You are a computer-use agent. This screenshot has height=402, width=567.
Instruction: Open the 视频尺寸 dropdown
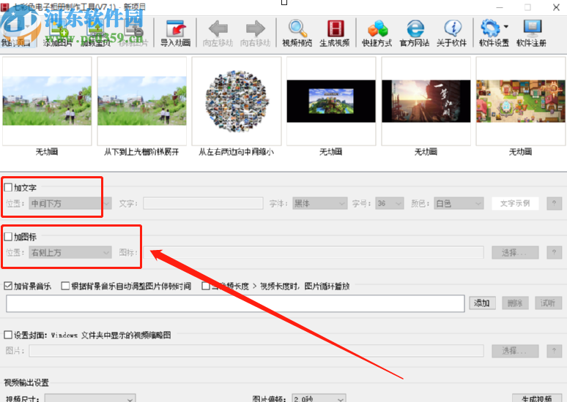[x=90, y=398]
